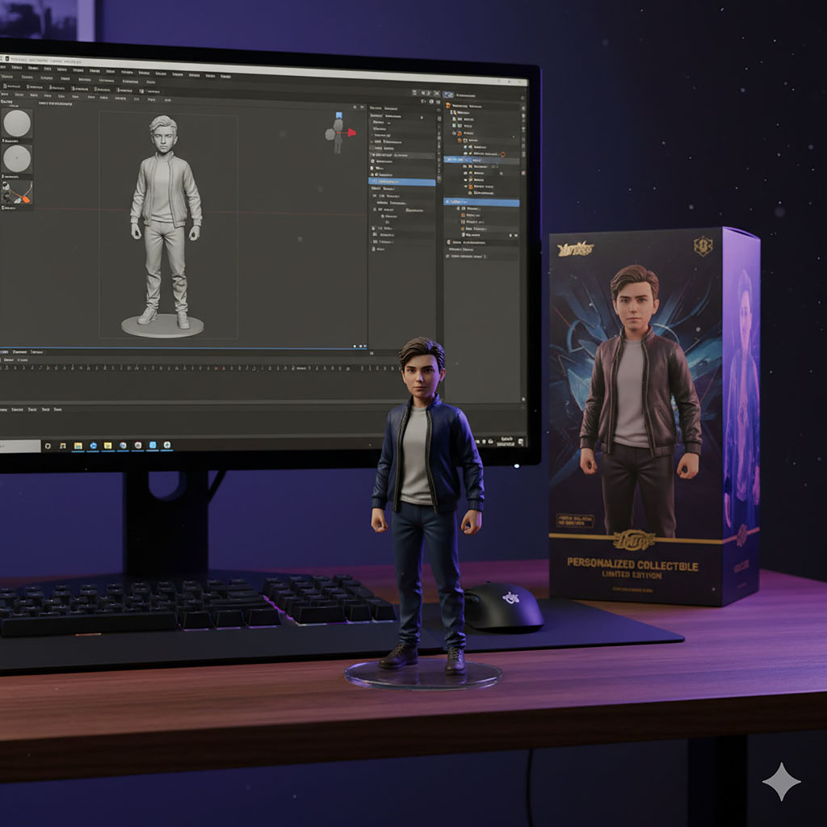827x827 pixels.
Task: Click the red frame marker on the timeline ruler
Action: point(222,368)
